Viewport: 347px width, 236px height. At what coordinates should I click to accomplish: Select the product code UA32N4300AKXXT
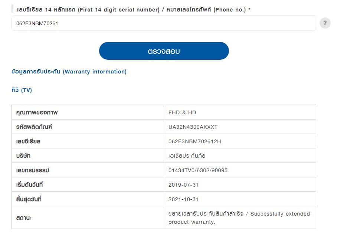click(x=193, y=127)
